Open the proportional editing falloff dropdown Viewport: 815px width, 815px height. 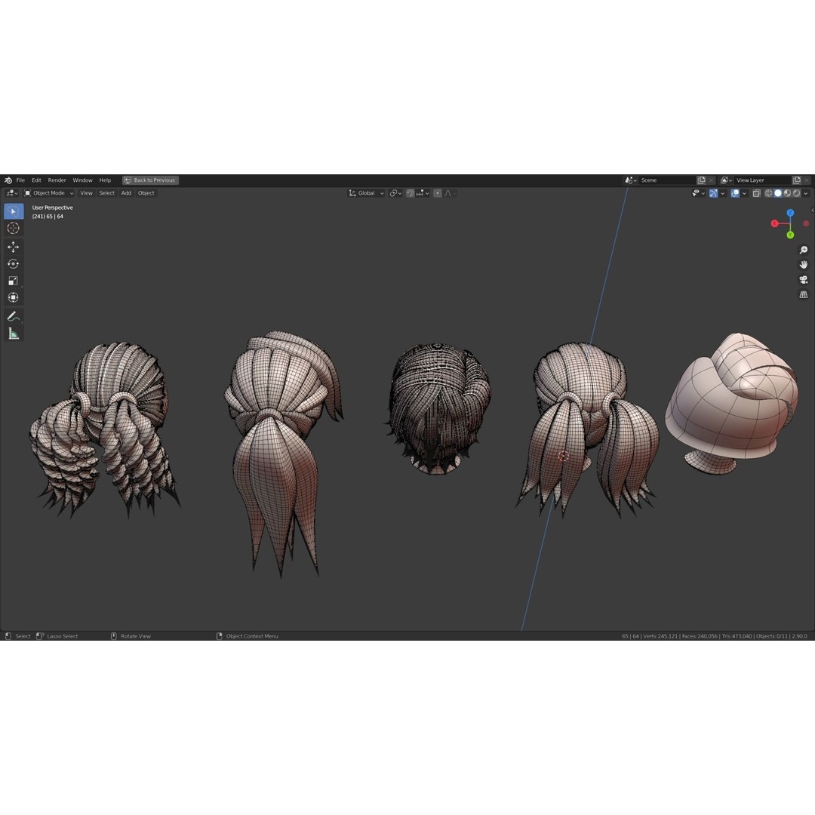click(450, 193)
